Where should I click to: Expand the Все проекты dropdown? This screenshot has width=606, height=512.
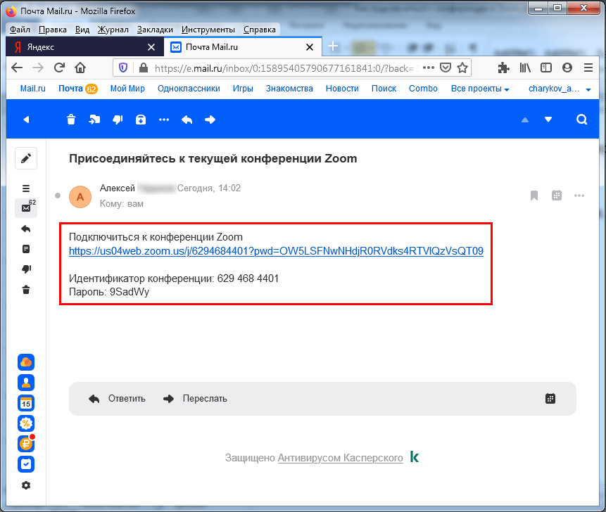(x=480, y=89)
